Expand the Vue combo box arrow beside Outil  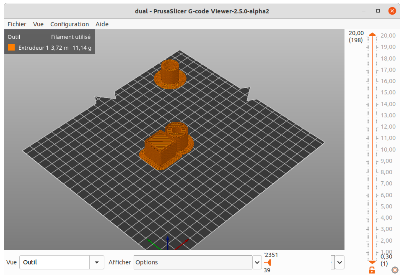pos(97,262)
